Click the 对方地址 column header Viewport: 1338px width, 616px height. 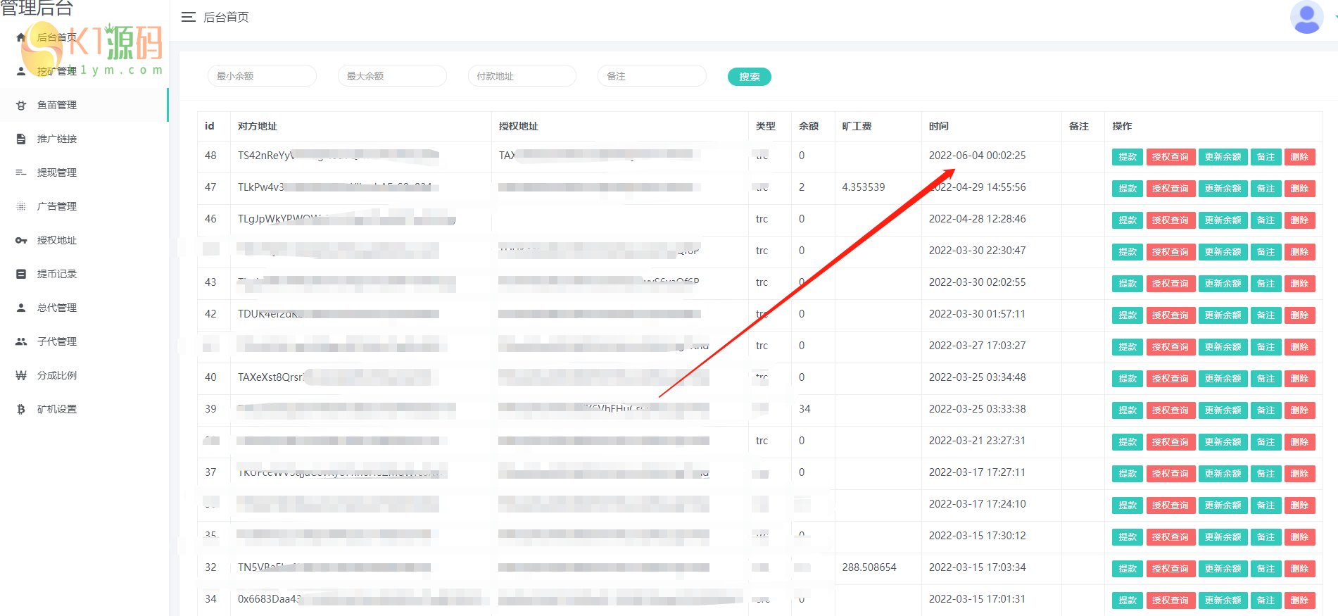click(x=258, y=126)
